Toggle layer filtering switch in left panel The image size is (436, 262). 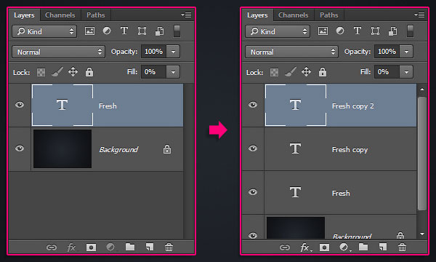point(177,31)
